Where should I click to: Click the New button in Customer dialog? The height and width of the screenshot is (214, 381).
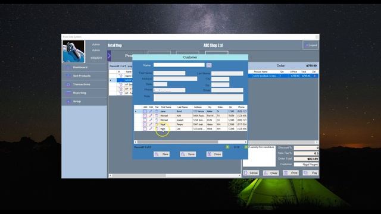coord(161,155)
